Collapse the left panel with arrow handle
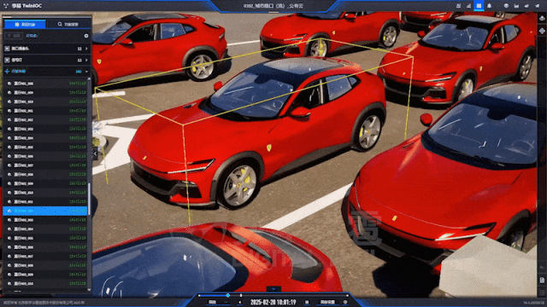The width and height of the screenshot is (547, 307). 95,153
